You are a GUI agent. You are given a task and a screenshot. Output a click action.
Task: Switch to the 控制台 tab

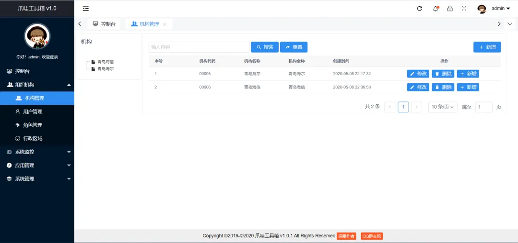(104, 24)
